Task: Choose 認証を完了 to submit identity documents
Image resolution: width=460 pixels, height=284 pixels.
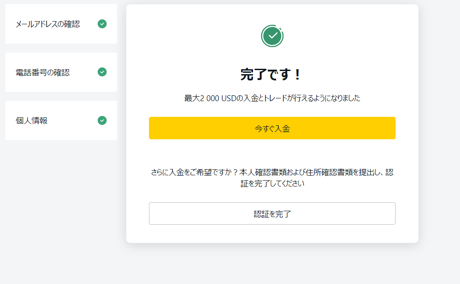Action: [x=272, y=213]
